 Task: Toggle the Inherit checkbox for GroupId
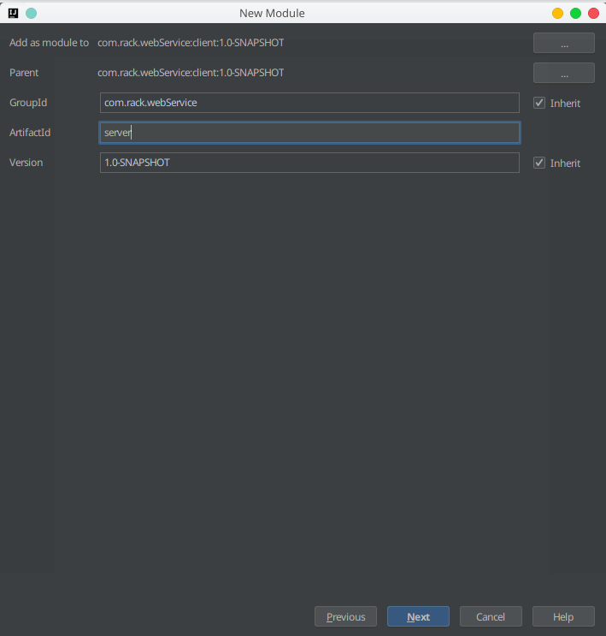click(x=539, y=103)
